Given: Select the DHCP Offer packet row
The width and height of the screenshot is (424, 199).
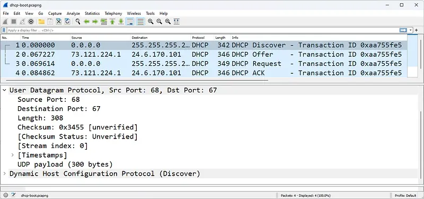Looking at the screenshot, I should tap(204, 55).
